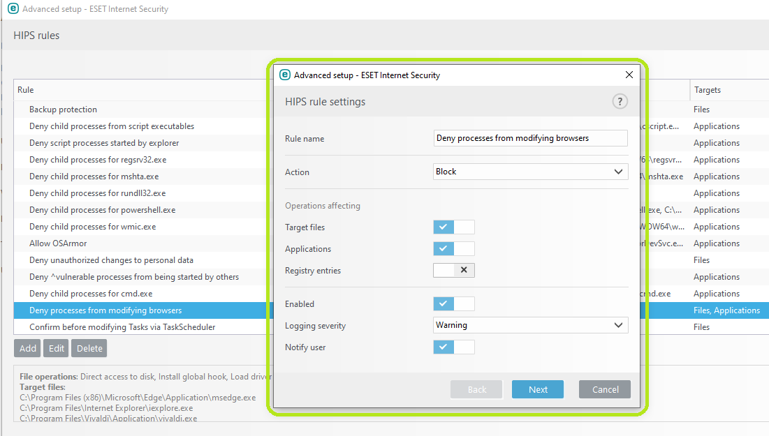Click the Next button
Screen dimensions: 769x436
pos(538,389)
